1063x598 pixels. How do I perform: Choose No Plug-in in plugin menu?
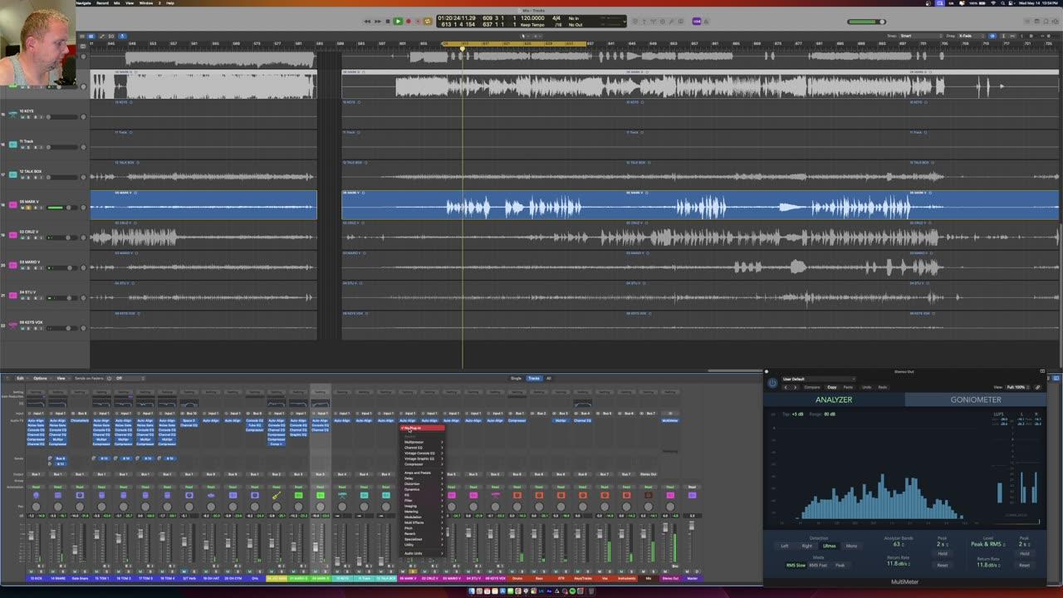(x=422, y=428)
